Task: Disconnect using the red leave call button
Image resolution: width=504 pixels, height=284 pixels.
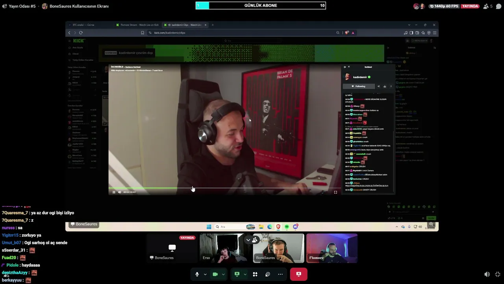Action: point(298,274)
